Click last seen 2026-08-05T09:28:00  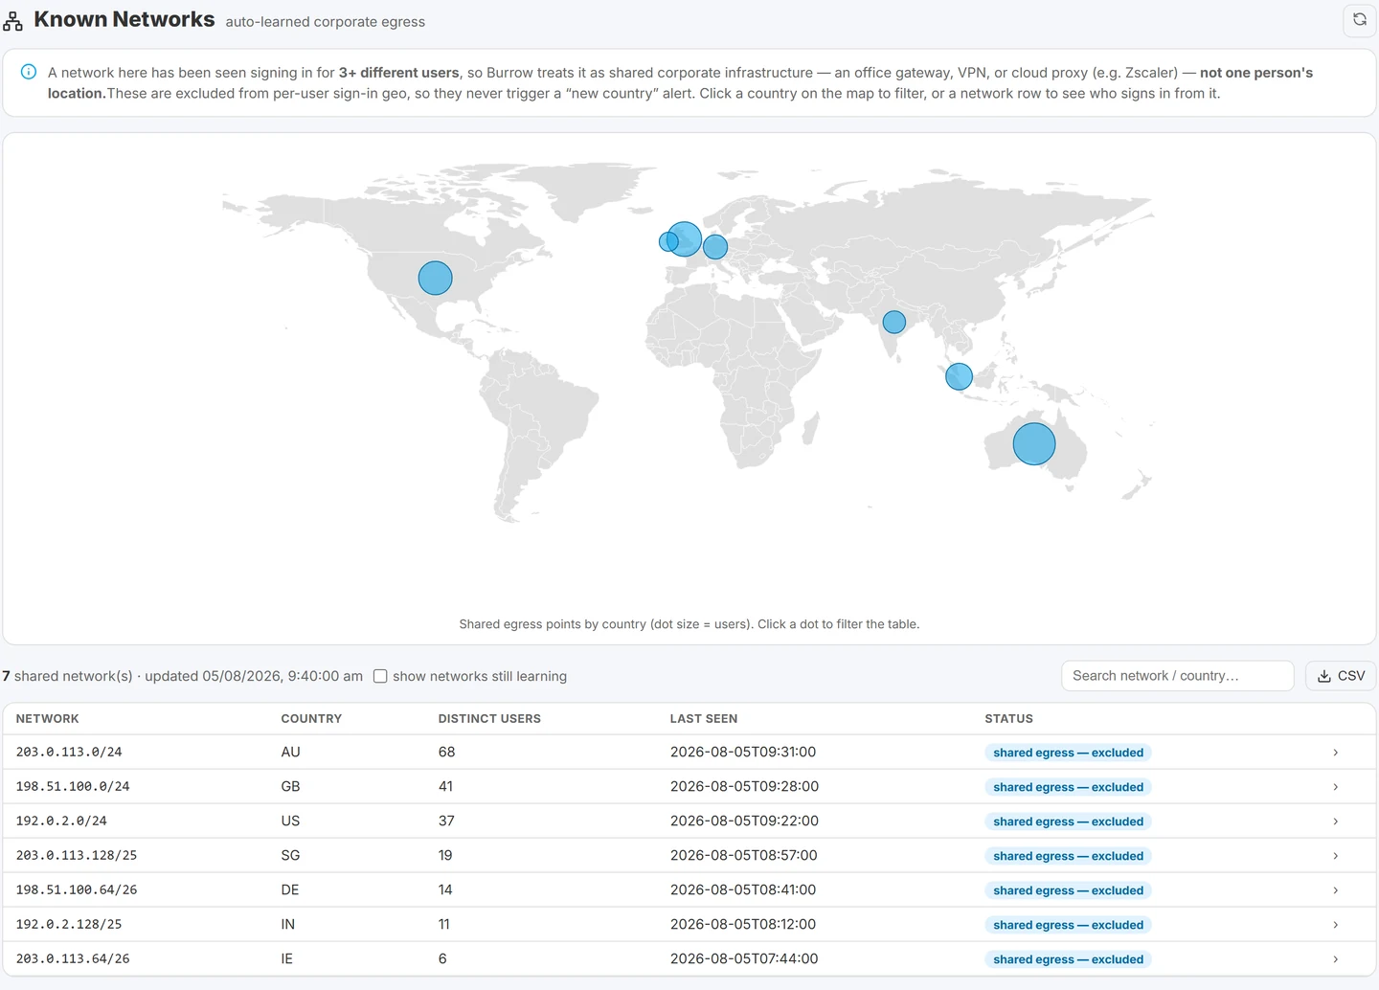point(744,787)
